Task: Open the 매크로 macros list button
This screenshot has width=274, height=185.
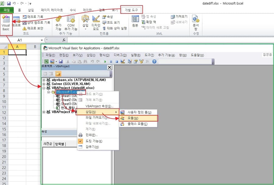Action: click(16, 22)
